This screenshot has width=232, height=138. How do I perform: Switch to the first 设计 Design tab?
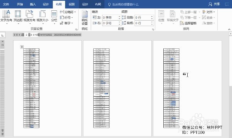pyautogui.click(x=46, y=4)
